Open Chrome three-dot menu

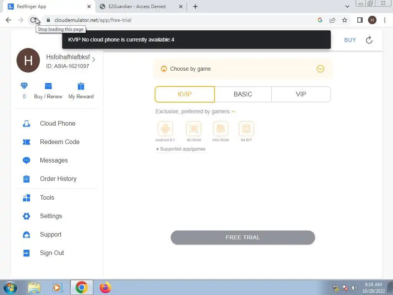coord(385,20)
